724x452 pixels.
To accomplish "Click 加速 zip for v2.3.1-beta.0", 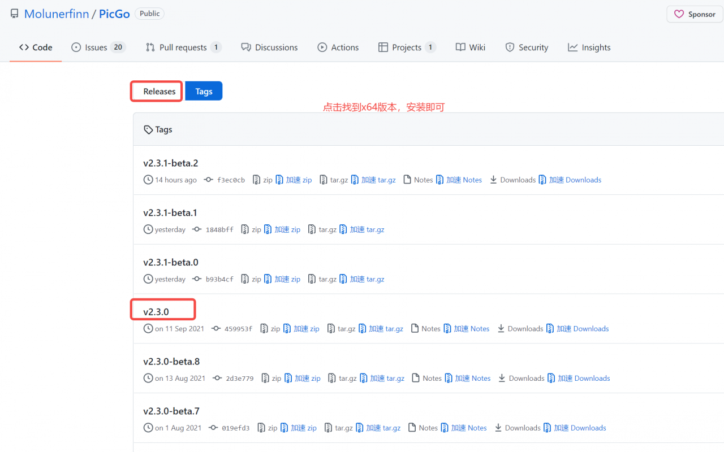I will click(x=282, y=279).
